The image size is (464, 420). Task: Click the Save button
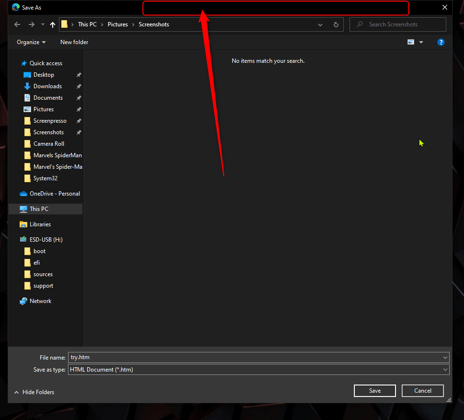[374, 391]
